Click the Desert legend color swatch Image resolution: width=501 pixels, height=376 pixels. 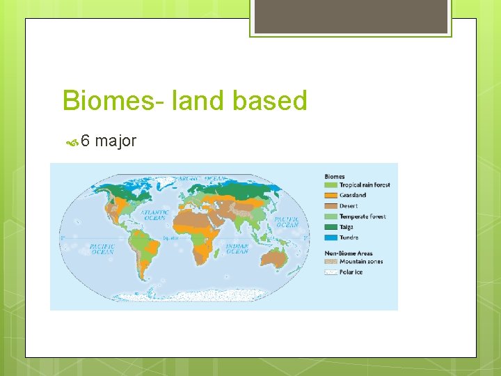pyautogui.click(x=331, y=206)
